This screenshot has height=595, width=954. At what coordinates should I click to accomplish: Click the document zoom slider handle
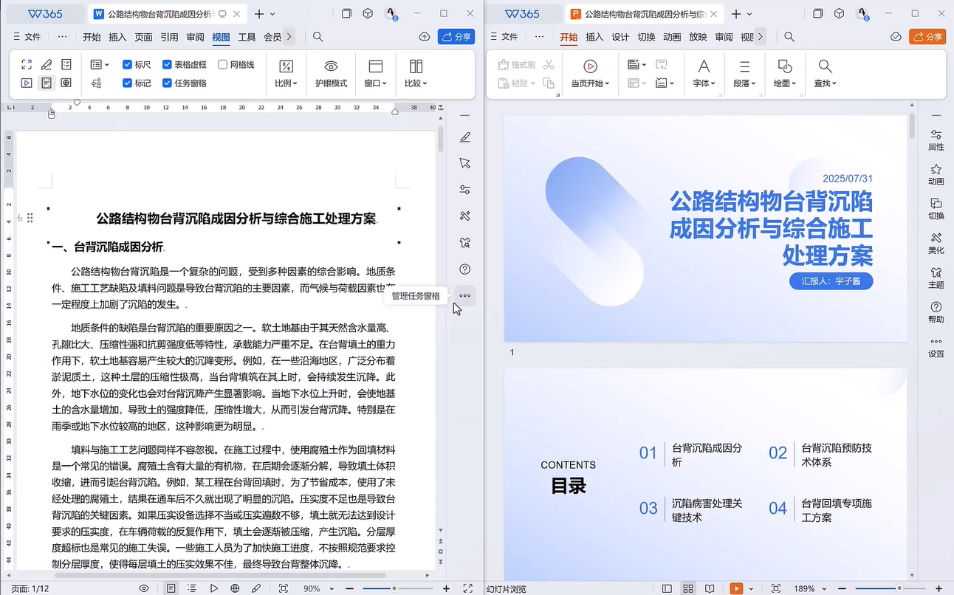coord(394,588)
